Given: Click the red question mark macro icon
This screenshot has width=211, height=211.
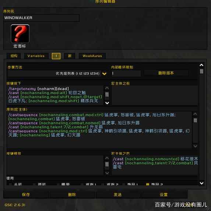Looking at the screenshot, I should point(20,34).
